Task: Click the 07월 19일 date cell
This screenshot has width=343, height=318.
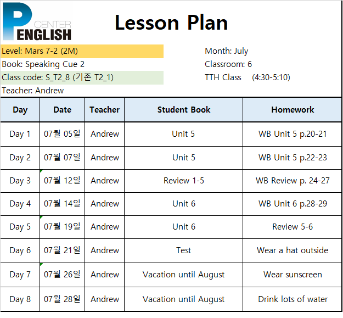Action: [63, 227]
